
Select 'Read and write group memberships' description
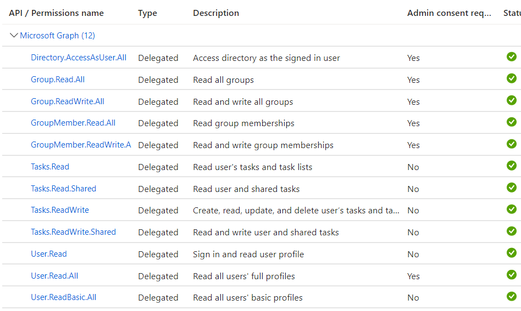point(263,145)
